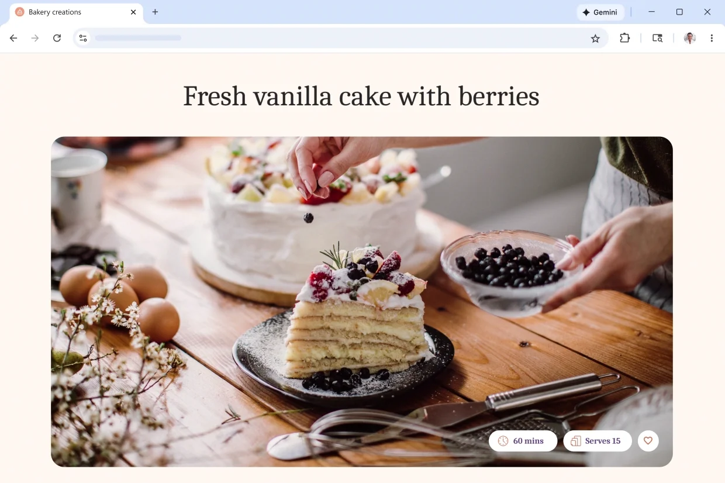The width and height of the screenshot is (725, 483).
Task: Open the user profile avatar
Action: 690,38
